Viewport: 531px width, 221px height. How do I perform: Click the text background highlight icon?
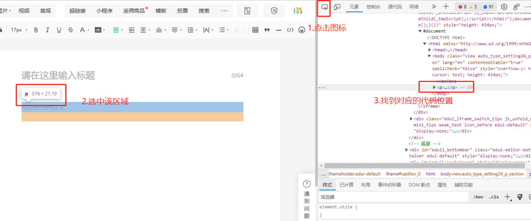click(98, 30)
